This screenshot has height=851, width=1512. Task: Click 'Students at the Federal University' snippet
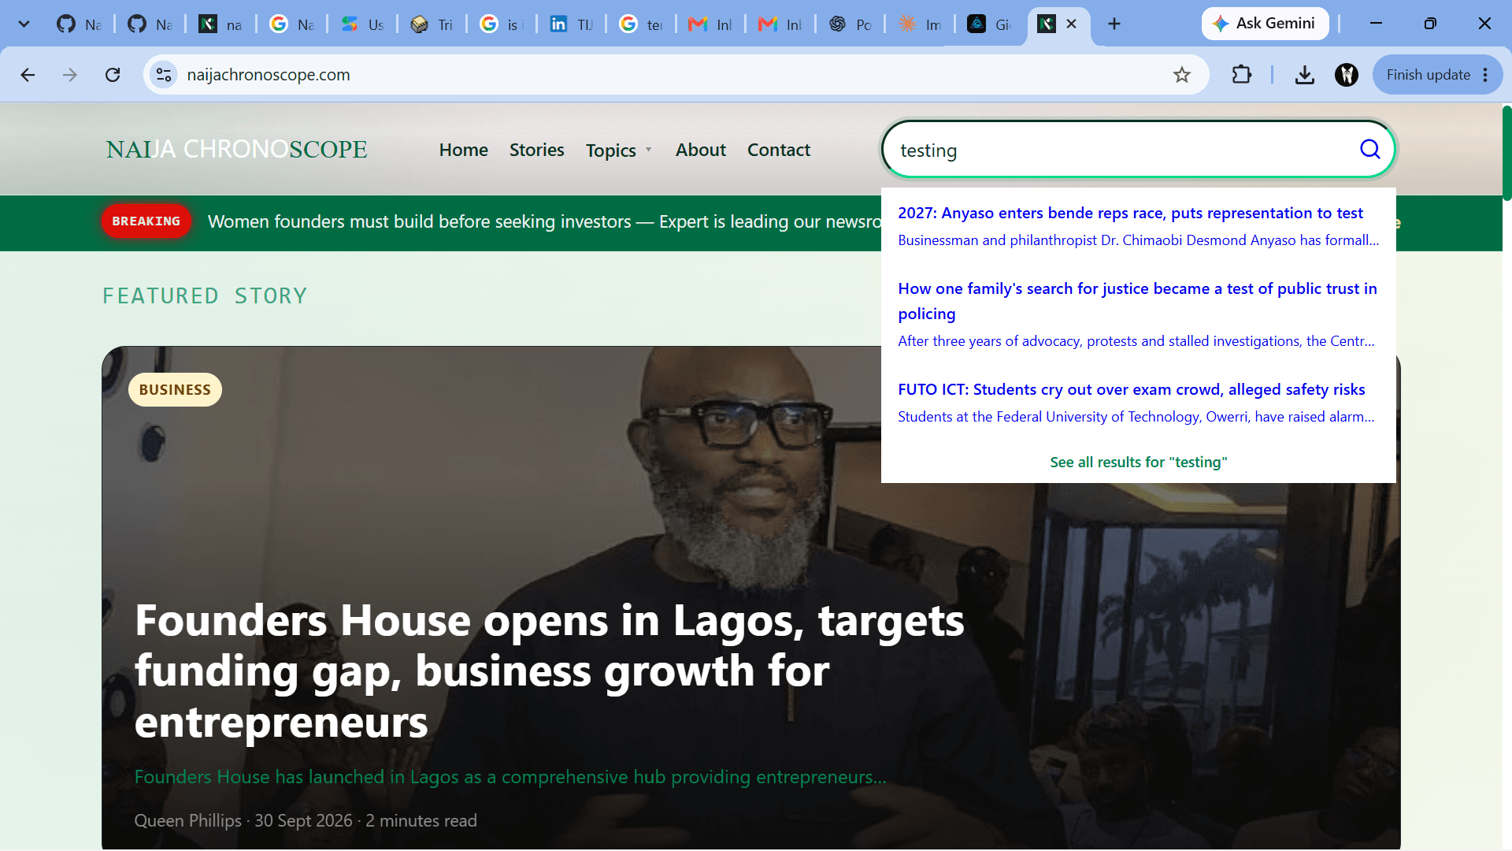[x=1136, y=417]
